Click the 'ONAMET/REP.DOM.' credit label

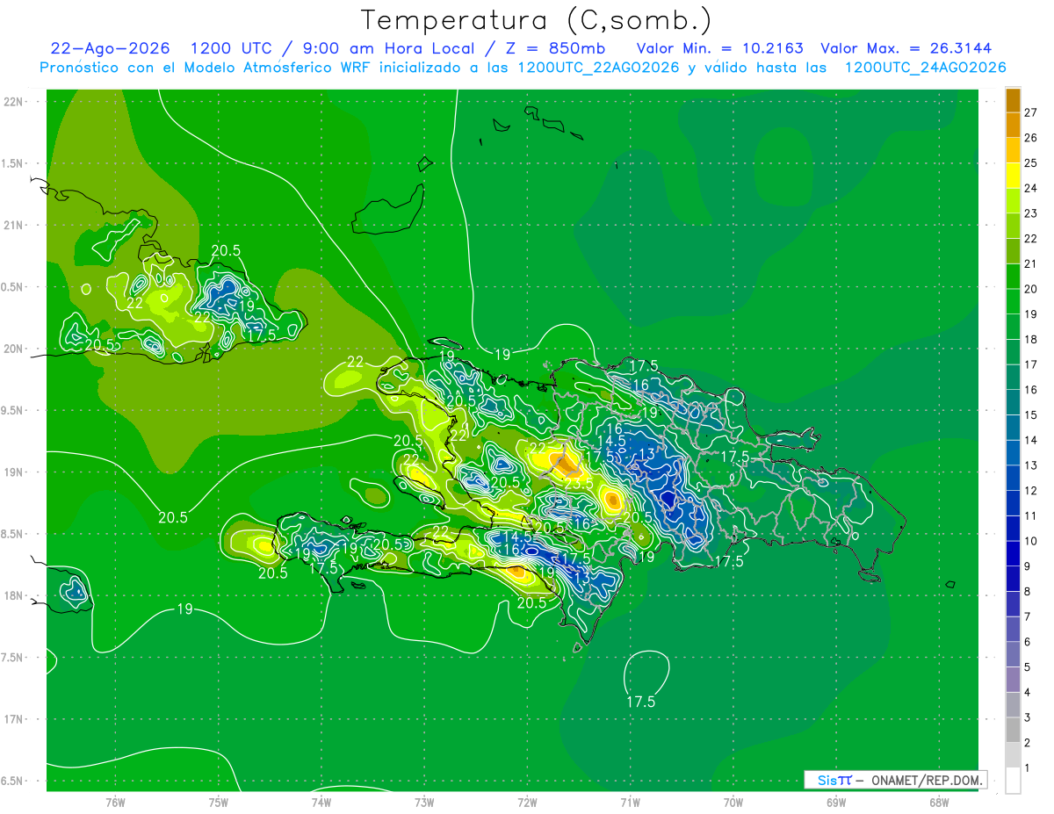[x=927, y=780]
